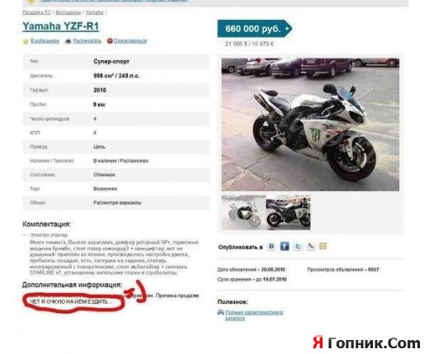Share listing via Facebook icon
Image resolution: width=429 pixels, height=354 pixels.
285,246
